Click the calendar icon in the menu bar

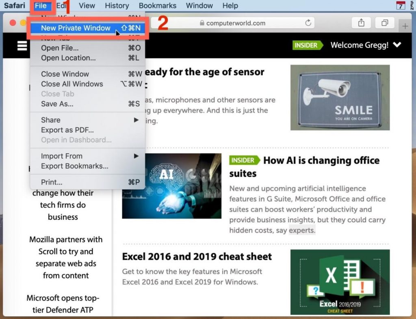click(401, 6)
